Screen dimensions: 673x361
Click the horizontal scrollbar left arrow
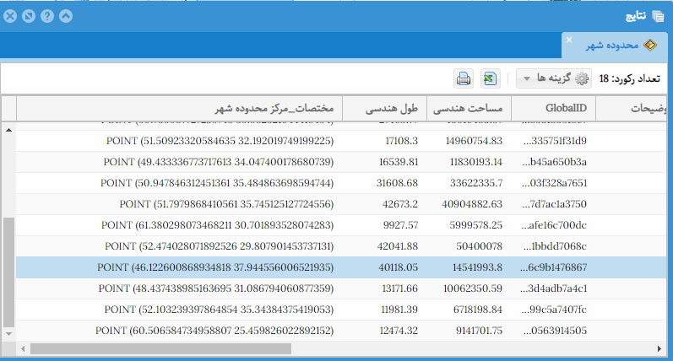click(x=23, y=348)
